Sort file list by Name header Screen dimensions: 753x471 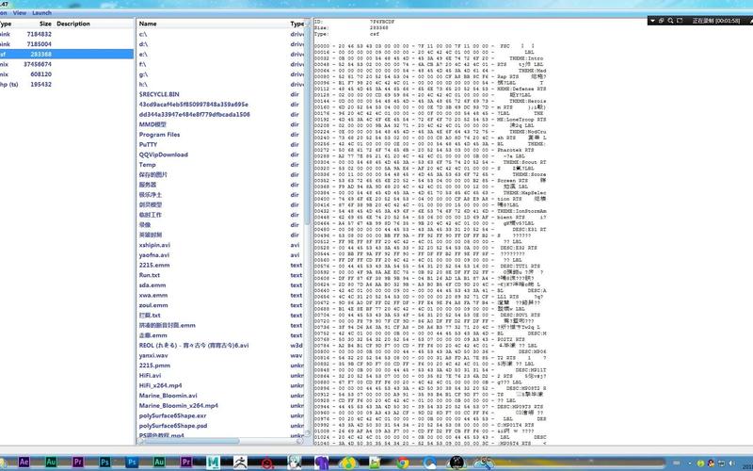(x=148, y=24)
